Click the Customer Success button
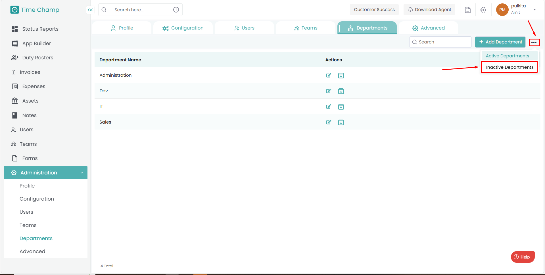545x275 pixels. pos(374,10)
